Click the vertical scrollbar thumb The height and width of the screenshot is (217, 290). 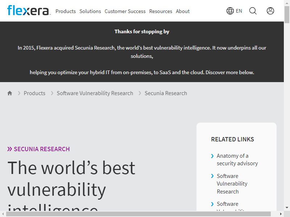[x=287, y=14]
